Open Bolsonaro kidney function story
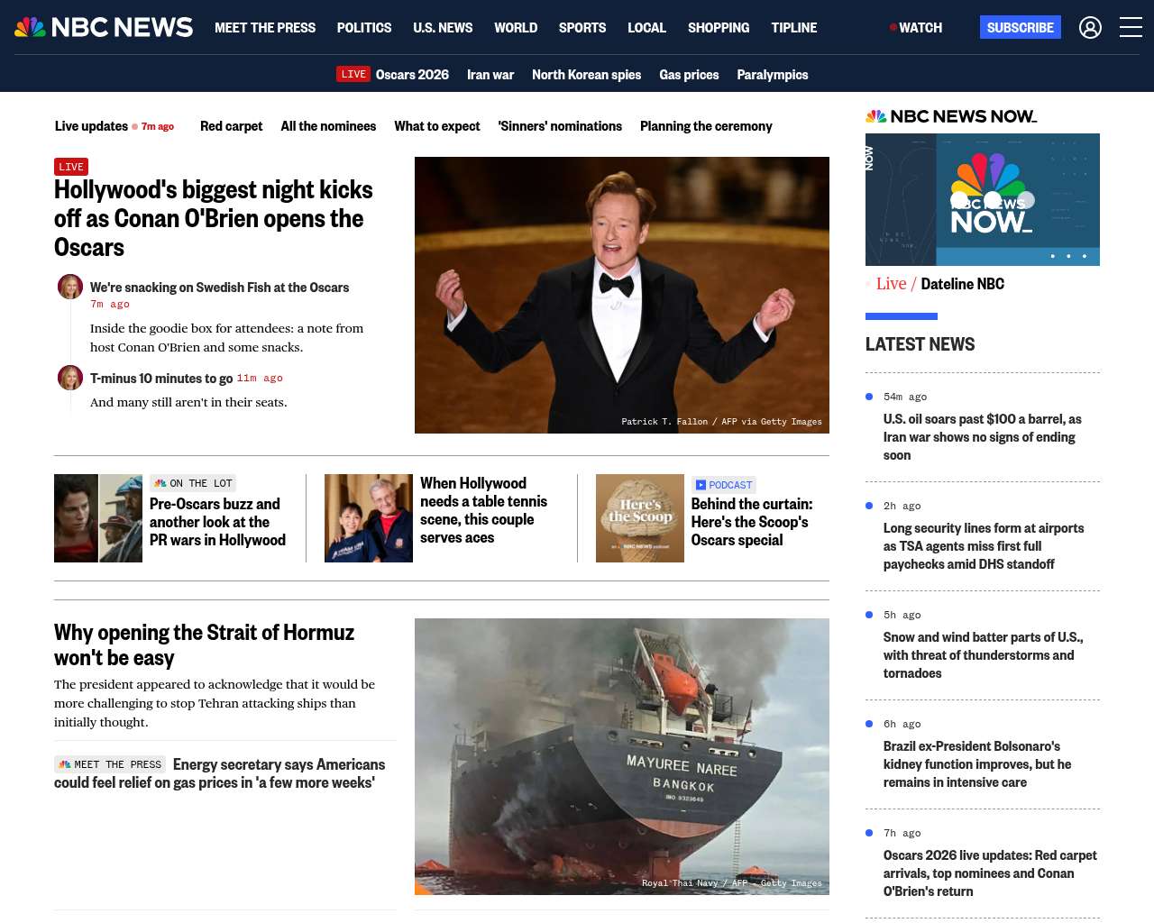 click(x=977, y=764)
